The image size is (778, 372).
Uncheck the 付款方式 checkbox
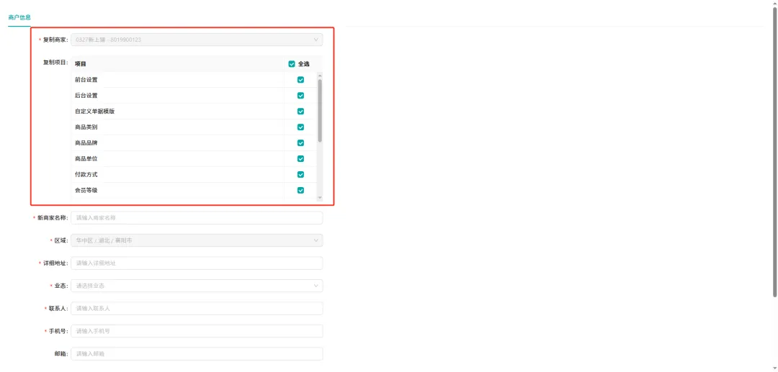click(300, 175)
